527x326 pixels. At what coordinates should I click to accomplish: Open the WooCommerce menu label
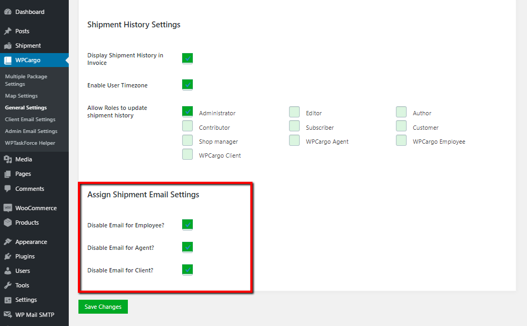coord(36,208)
